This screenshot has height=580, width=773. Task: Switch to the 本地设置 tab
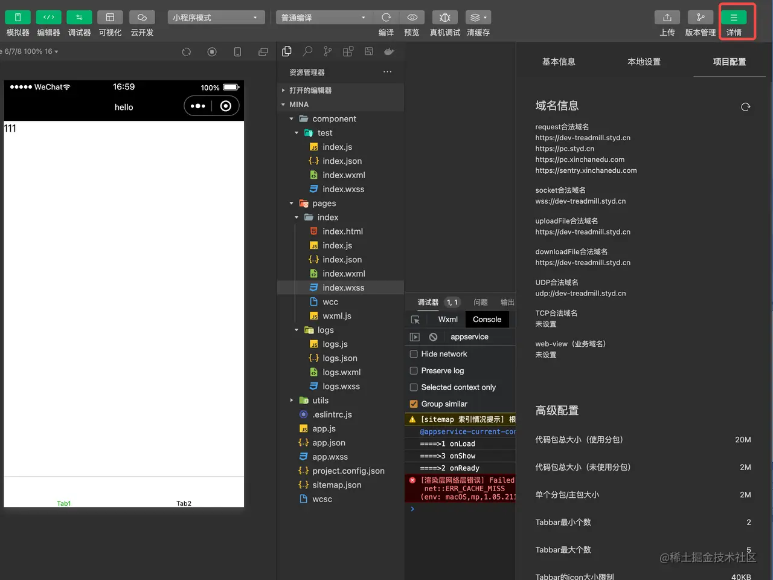click(x=644, y=62)
